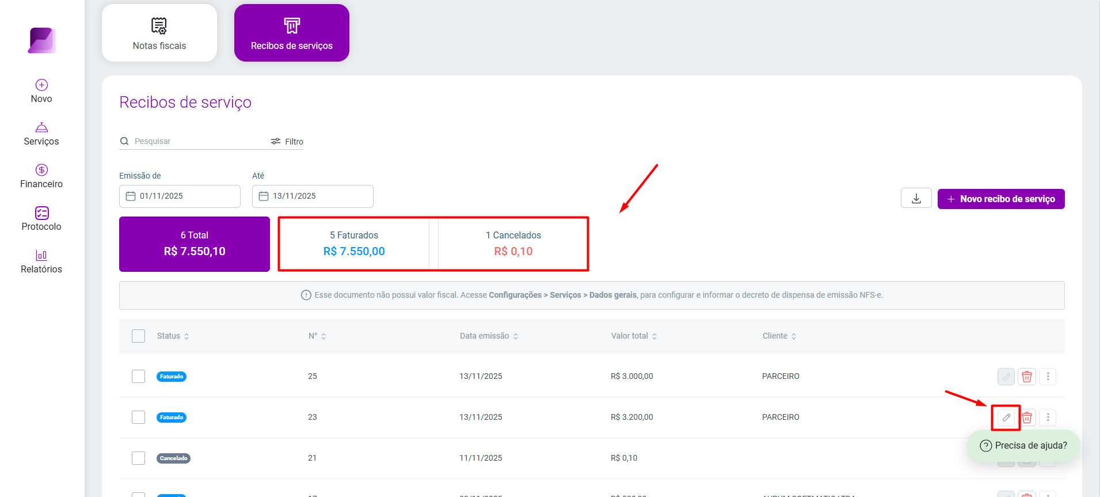Check the box for receipt 25
The width and height of the screenshot is (1100, 497).
tap(138, 376)
